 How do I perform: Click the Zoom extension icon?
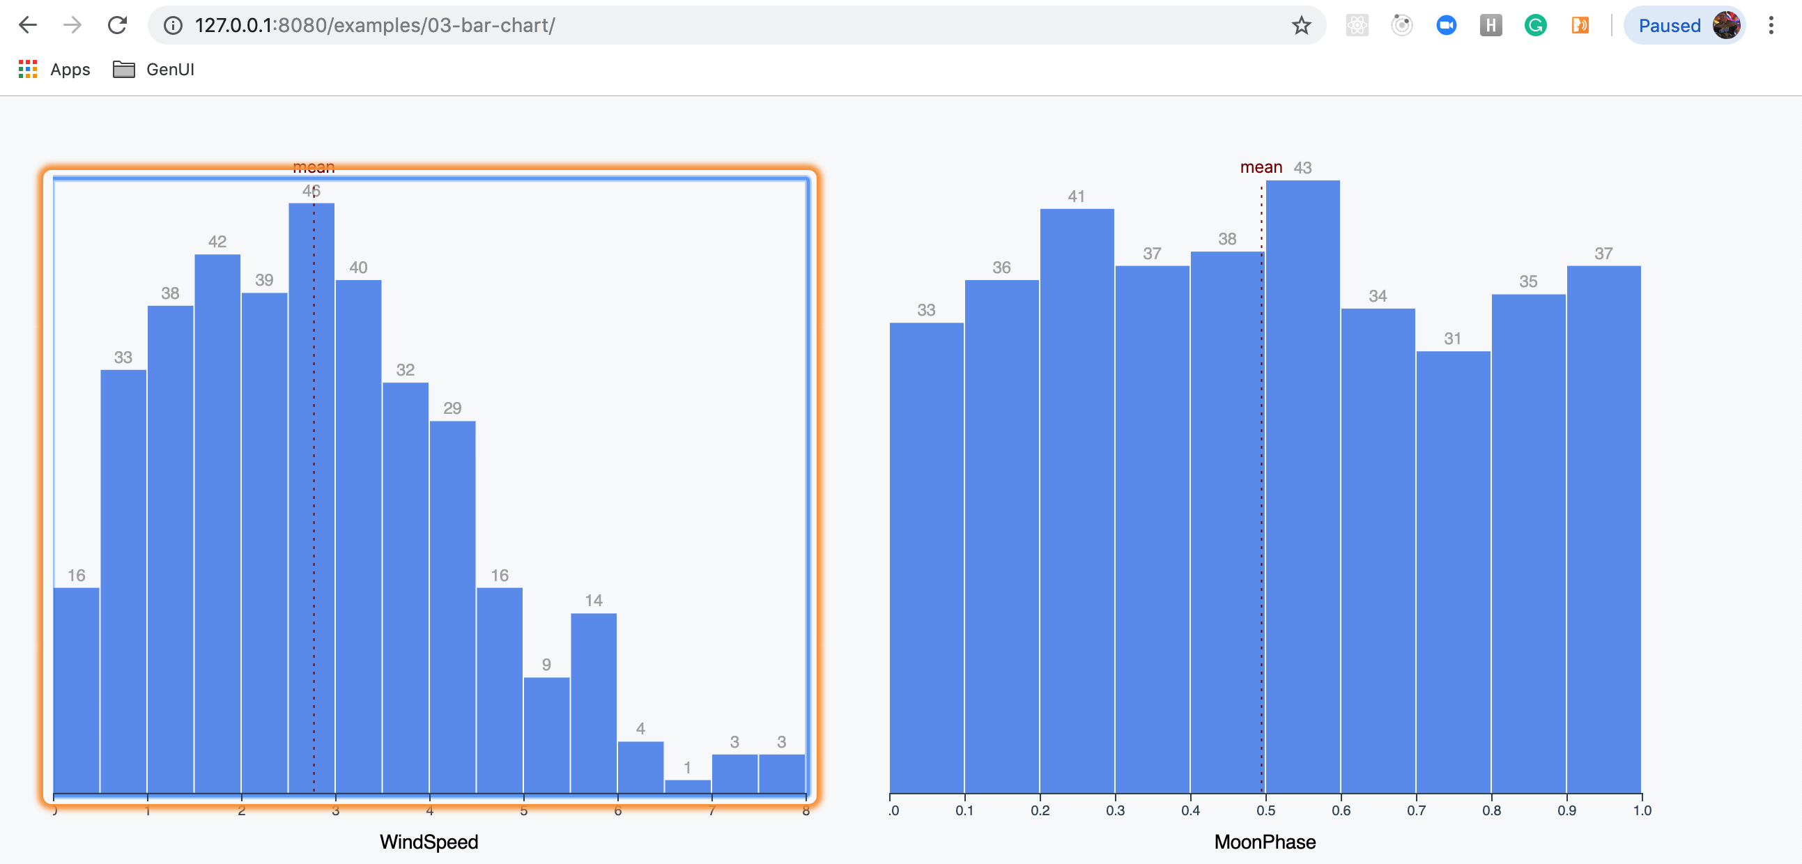pos(1446,26)
